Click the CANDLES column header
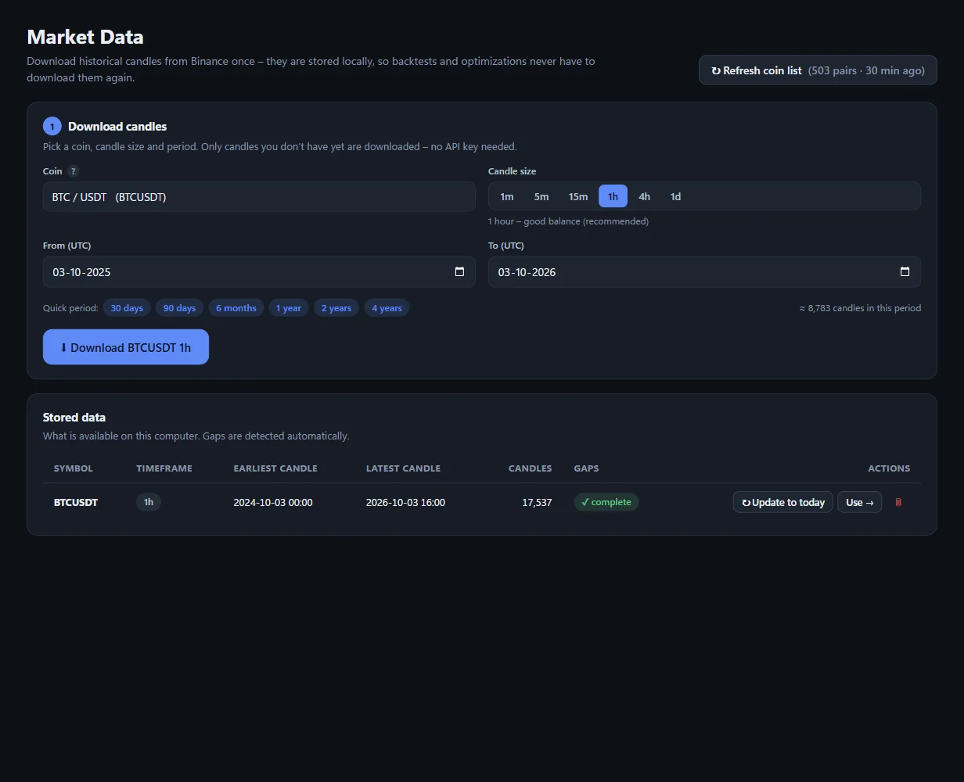This screenshot has height=782, width=964. point(531,468)
